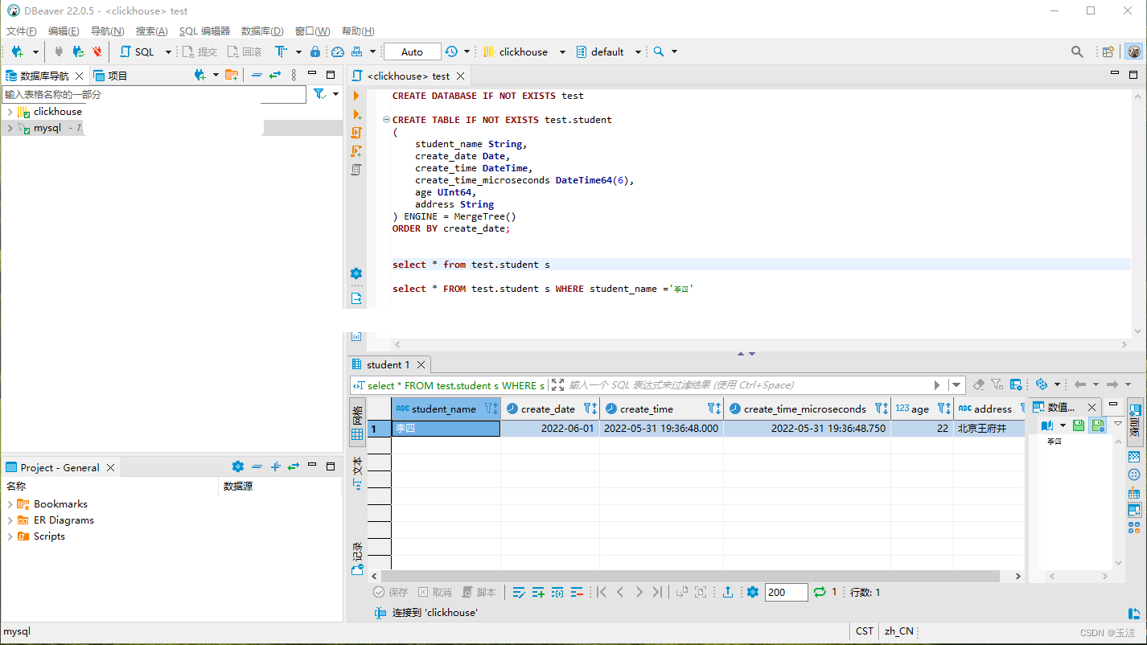
Task: Expand the clickhouse connection tree node
Action: 10,112
